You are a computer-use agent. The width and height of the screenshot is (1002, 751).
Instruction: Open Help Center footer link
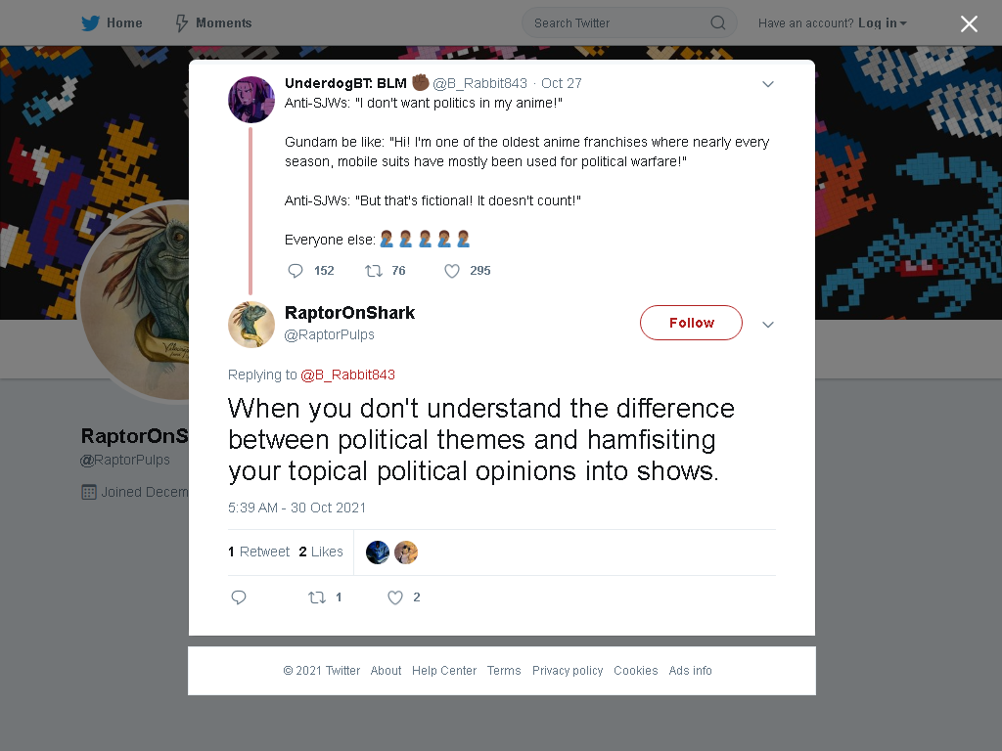[444, 671]
